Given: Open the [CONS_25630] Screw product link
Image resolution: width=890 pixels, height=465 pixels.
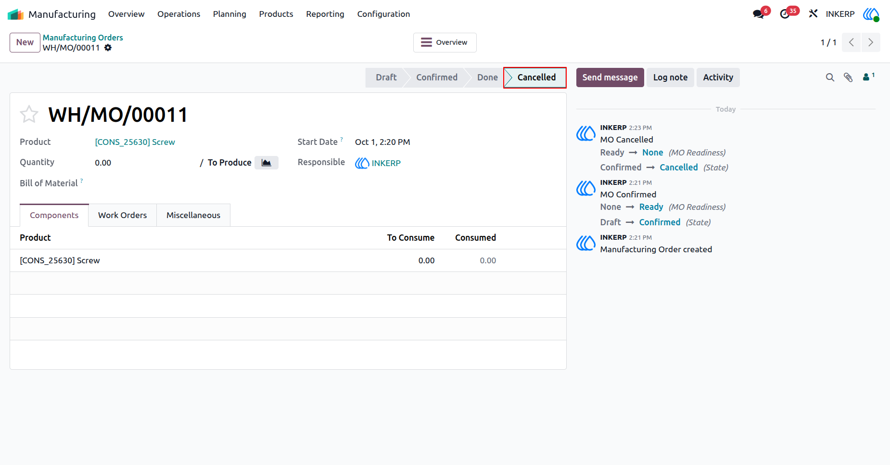Looking at the screenshot, I should [135, 142].
